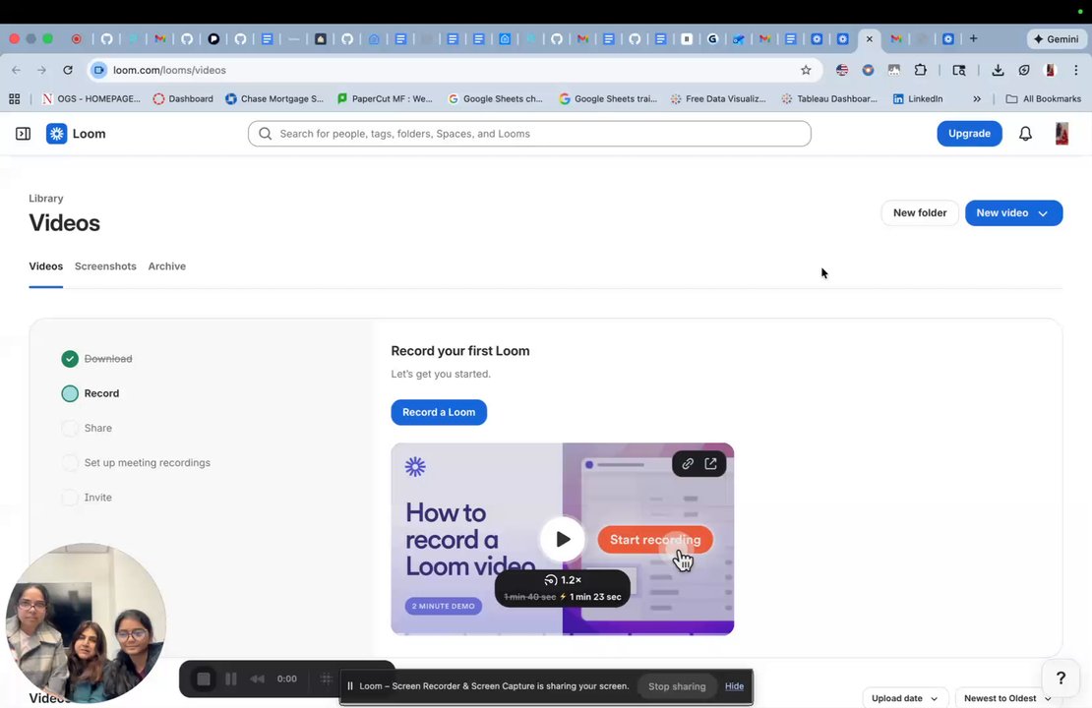Click the Loom logo icon
This screenshot has width=1092, height=708.
[56, 134]
